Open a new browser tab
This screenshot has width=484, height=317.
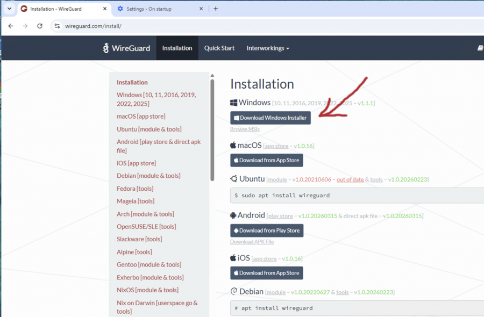pos(216,9)
